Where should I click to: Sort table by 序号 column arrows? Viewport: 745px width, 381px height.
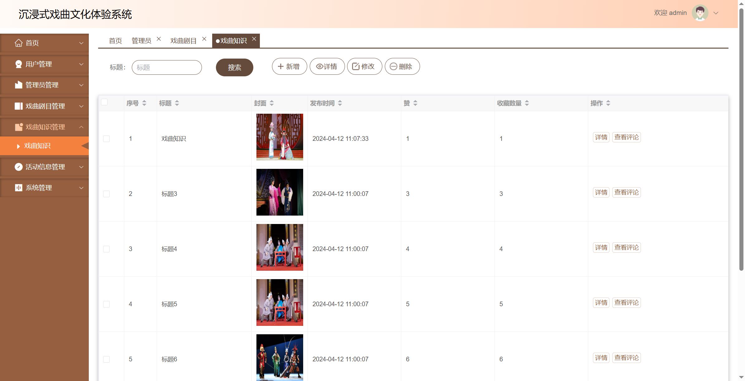pos(144,103)
